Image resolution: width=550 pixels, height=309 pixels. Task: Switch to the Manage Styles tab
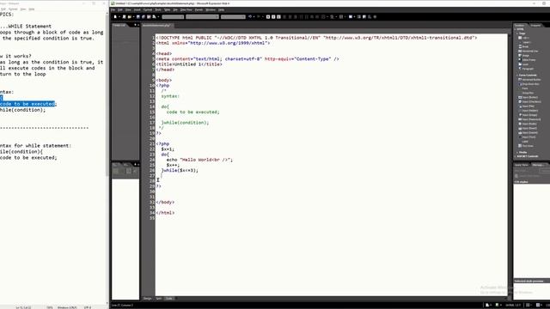pos(538,165)
